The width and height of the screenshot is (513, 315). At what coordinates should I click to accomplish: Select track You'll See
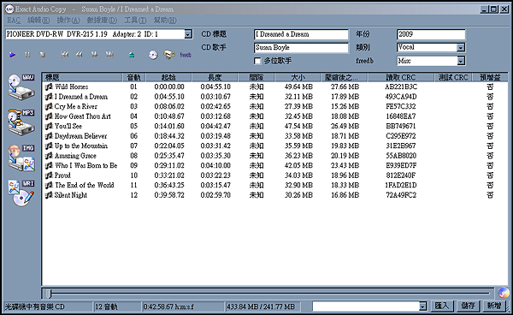pyautogui.click(x=68, y=127)
